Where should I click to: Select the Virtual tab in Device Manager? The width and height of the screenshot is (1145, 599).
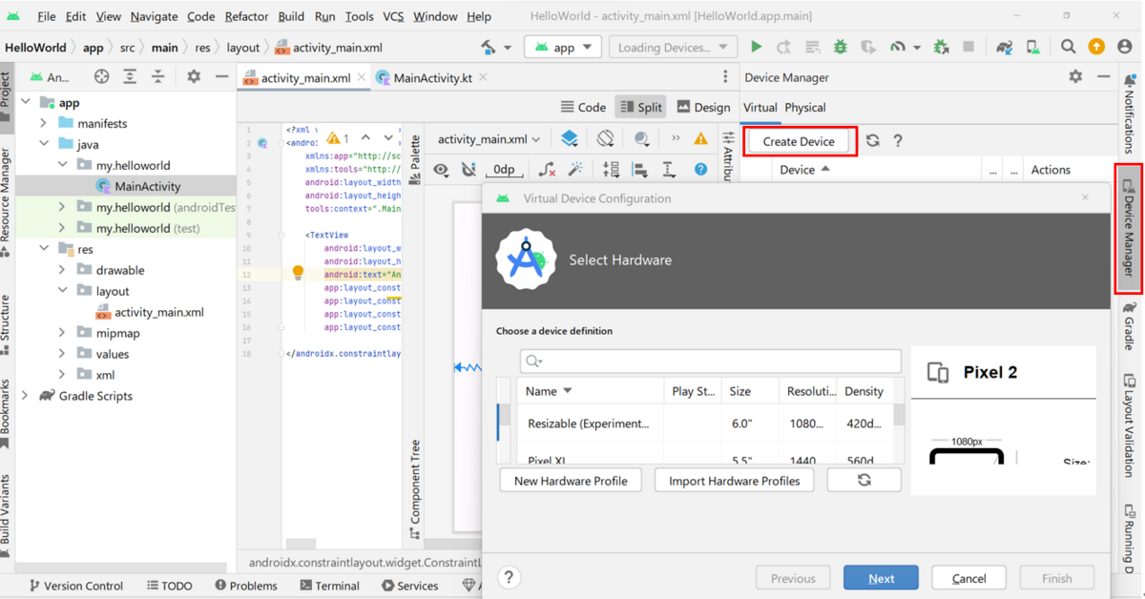(x=760, y=108)
